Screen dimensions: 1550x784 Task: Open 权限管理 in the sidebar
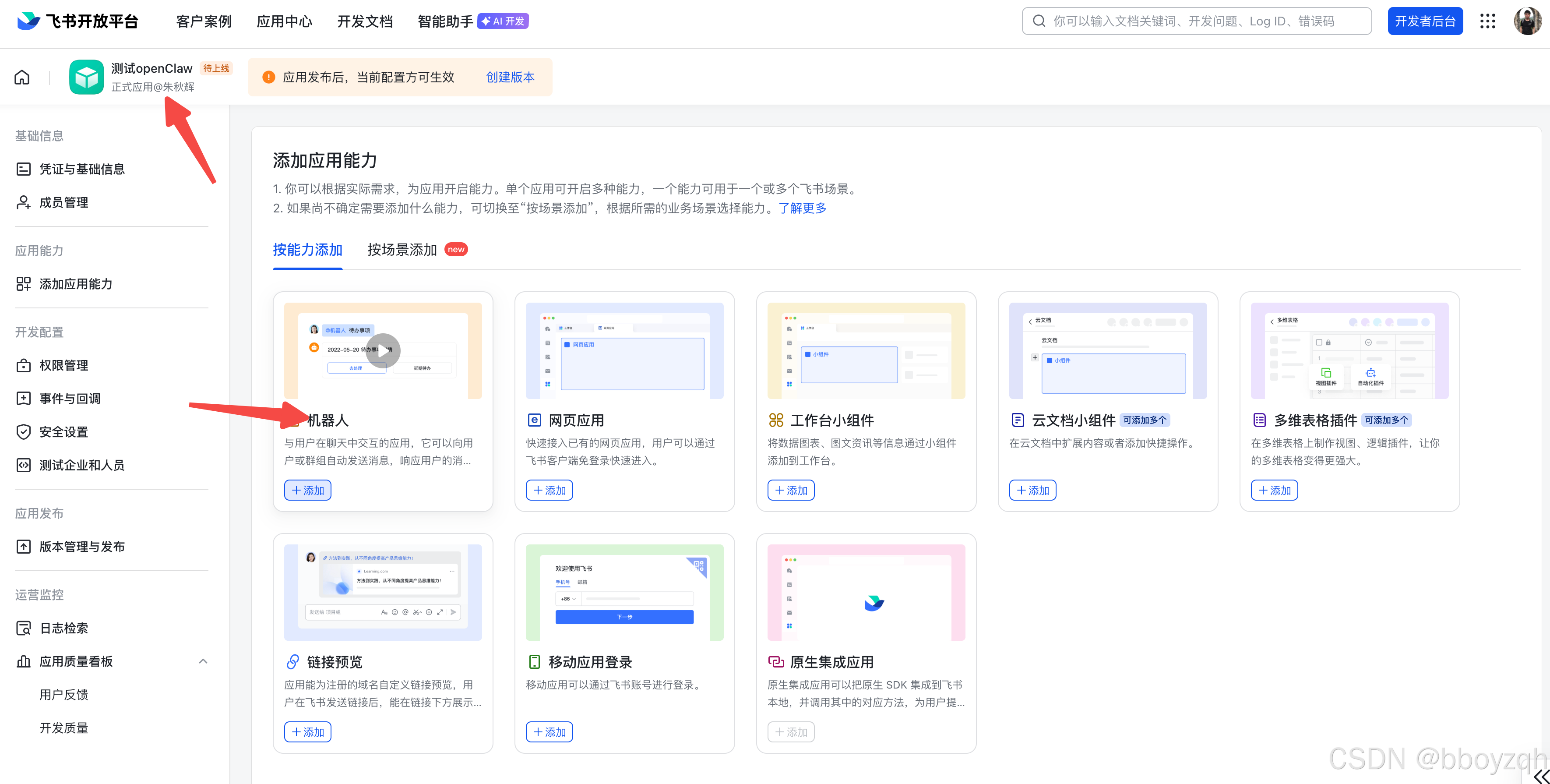(64, 365)
